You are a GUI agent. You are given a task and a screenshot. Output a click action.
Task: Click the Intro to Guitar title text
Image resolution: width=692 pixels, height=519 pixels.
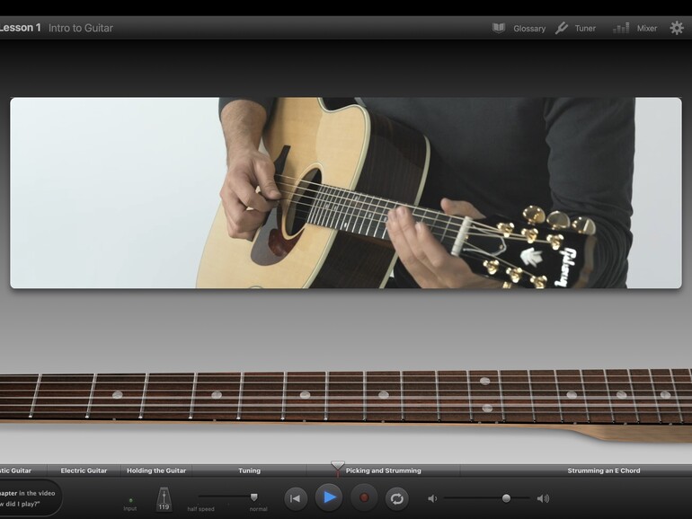click(81, 28)
